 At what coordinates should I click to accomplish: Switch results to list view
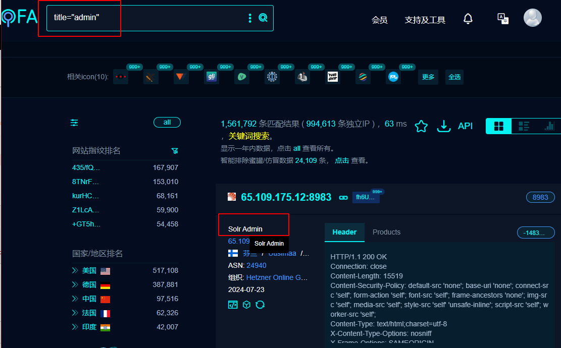pos(524,126)
